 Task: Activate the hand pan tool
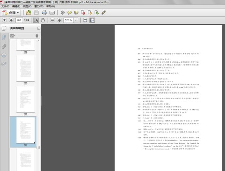[43, 20]
